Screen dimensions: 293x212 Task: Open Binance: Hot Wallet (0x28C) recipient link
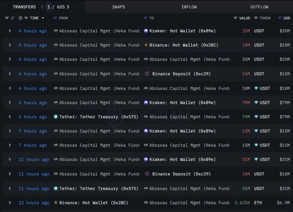(183, 45)
